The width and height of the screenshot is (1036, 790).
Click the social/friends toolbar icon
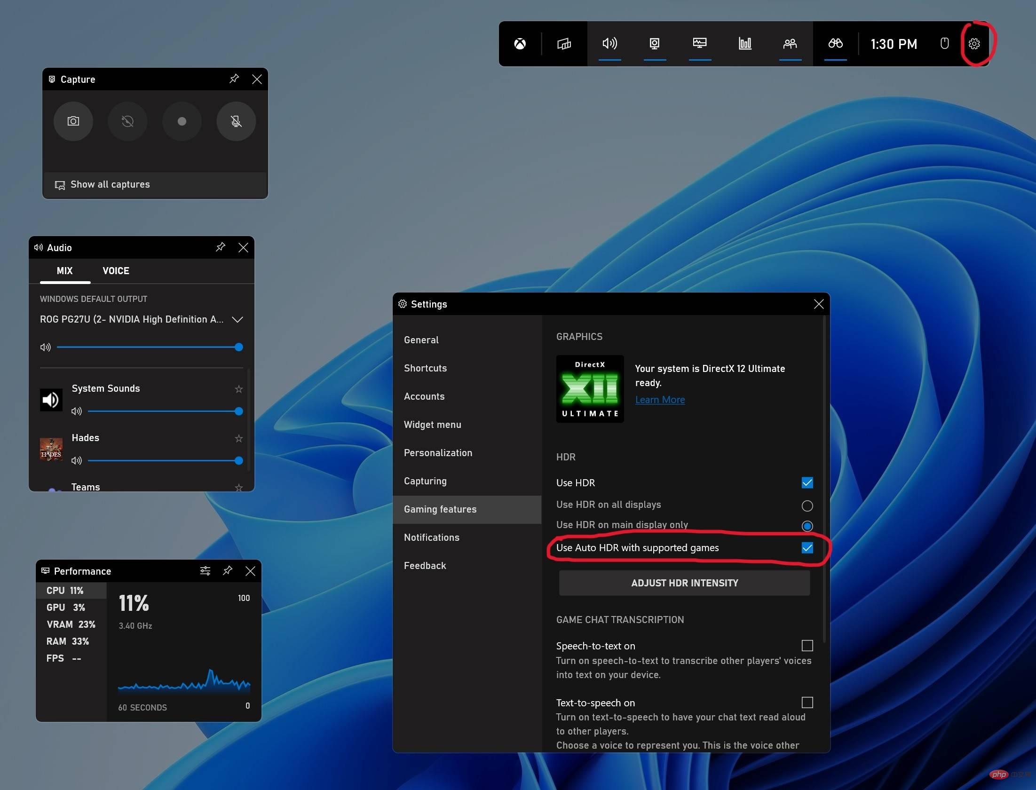click(x=790, y=43)
